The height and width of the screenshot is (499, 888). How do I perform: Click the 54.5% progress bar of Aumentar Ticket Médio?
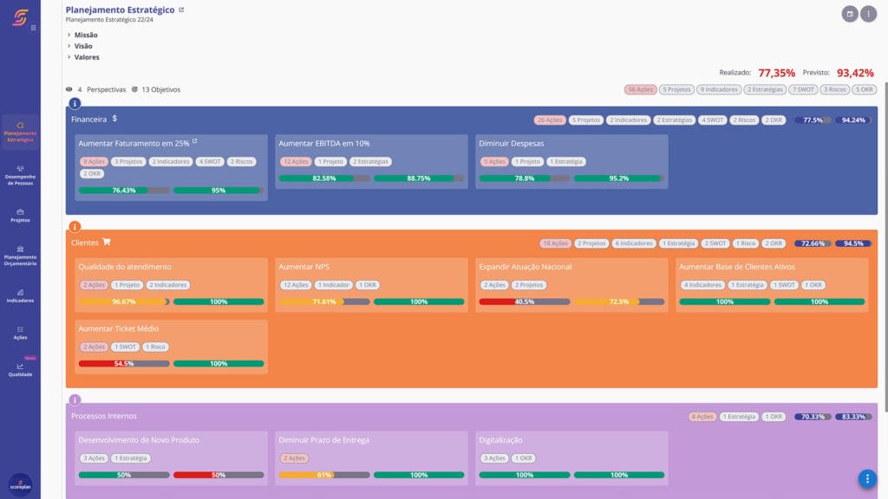[124, 364]
